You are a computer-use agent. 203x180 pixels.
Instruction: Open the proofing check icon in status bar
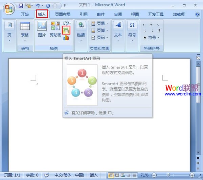pyautogui.click(x=46, y=175)
